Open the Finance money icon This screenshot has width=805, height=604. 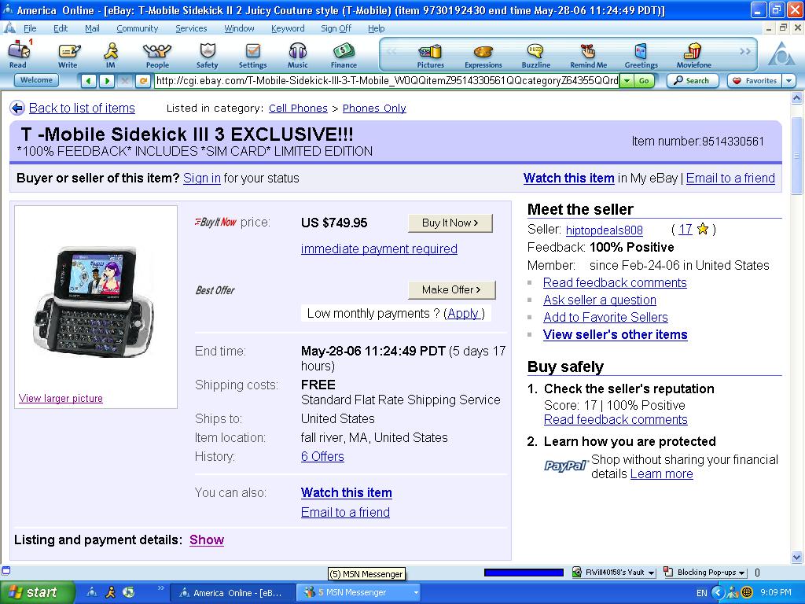[x=344, y=54]
